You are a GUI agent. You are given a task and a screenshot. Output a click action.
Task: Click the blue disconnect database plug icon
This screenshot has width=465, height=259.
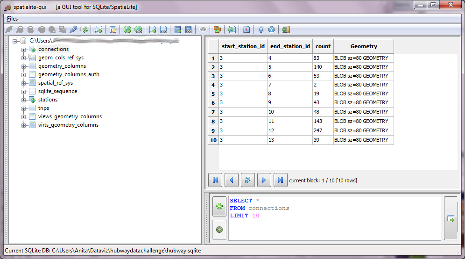(x=73, y=29)
